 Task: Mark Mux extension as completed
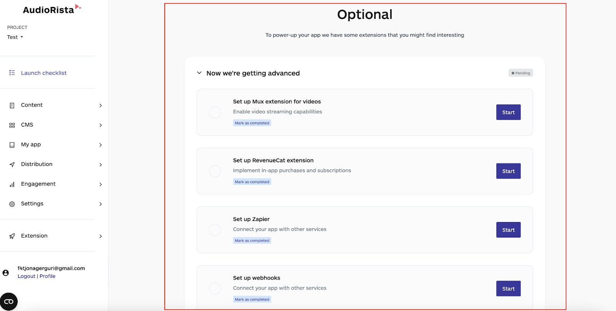pyautogui.click(x=252, y=123)
